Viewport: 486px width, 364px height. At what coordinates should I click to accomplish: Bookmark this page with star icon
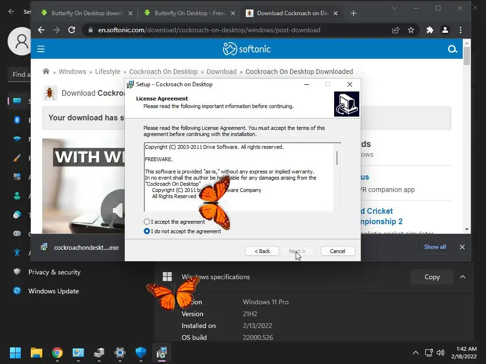tap(411, 30)
